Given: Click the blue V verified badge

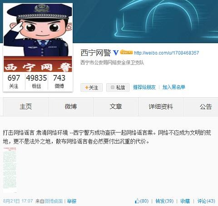Looking at the screenshot, I should [x=116, y=53].
